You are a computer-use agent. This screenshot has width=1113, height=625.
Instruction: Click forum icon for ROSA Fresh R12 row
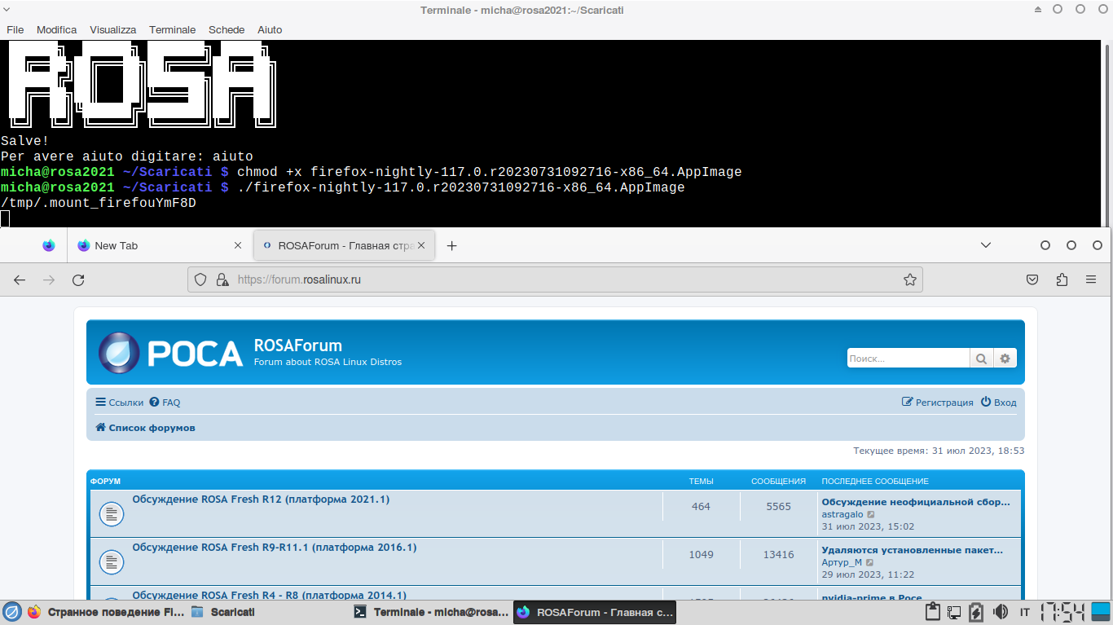coord(112,513)
